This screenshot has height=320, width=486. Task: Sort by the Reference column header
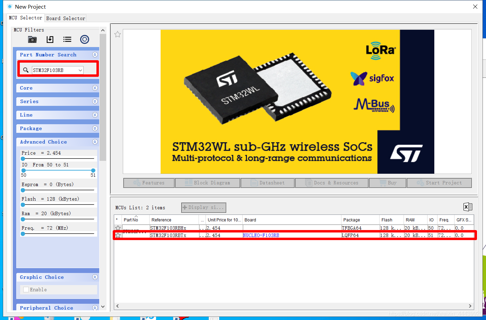tap(174, 220)
